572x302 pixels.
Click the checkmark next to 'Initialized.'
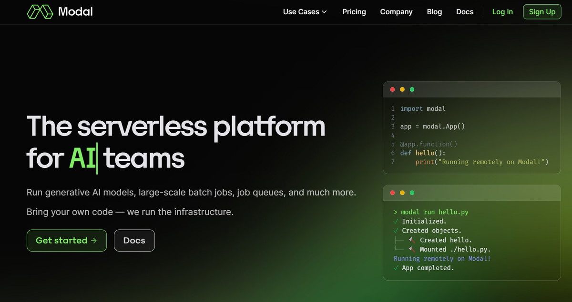point(396,221)
